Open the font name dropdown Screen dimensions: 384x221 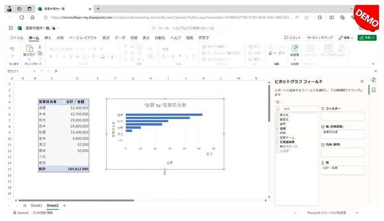click(77, 49)
